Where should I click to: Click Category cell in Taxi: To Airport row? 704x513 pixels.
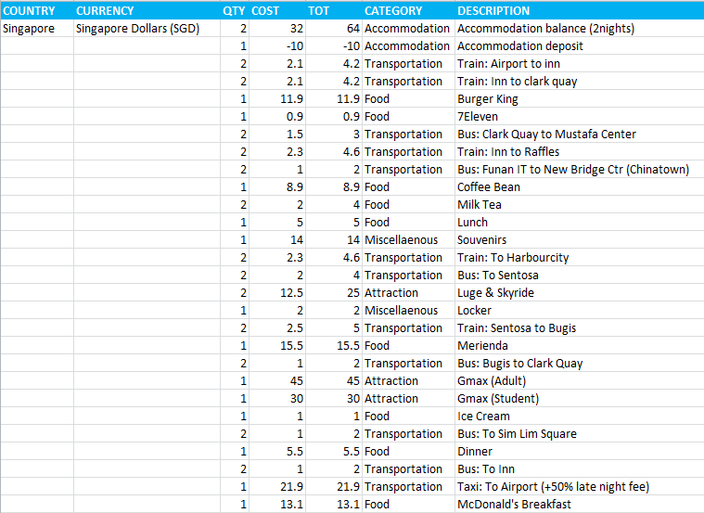click(408, 486)
